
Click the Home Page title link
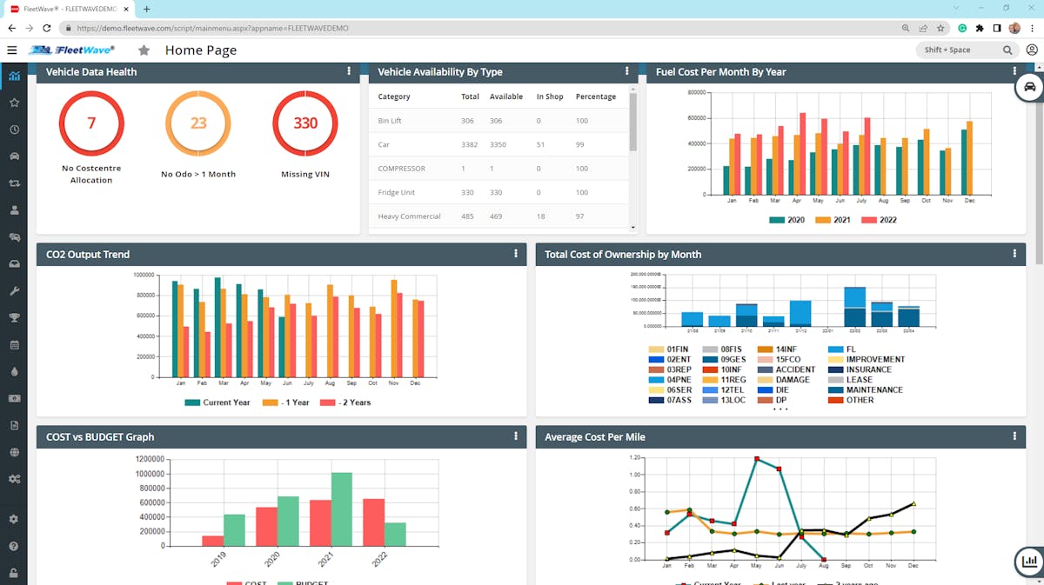tap(201, 50)
